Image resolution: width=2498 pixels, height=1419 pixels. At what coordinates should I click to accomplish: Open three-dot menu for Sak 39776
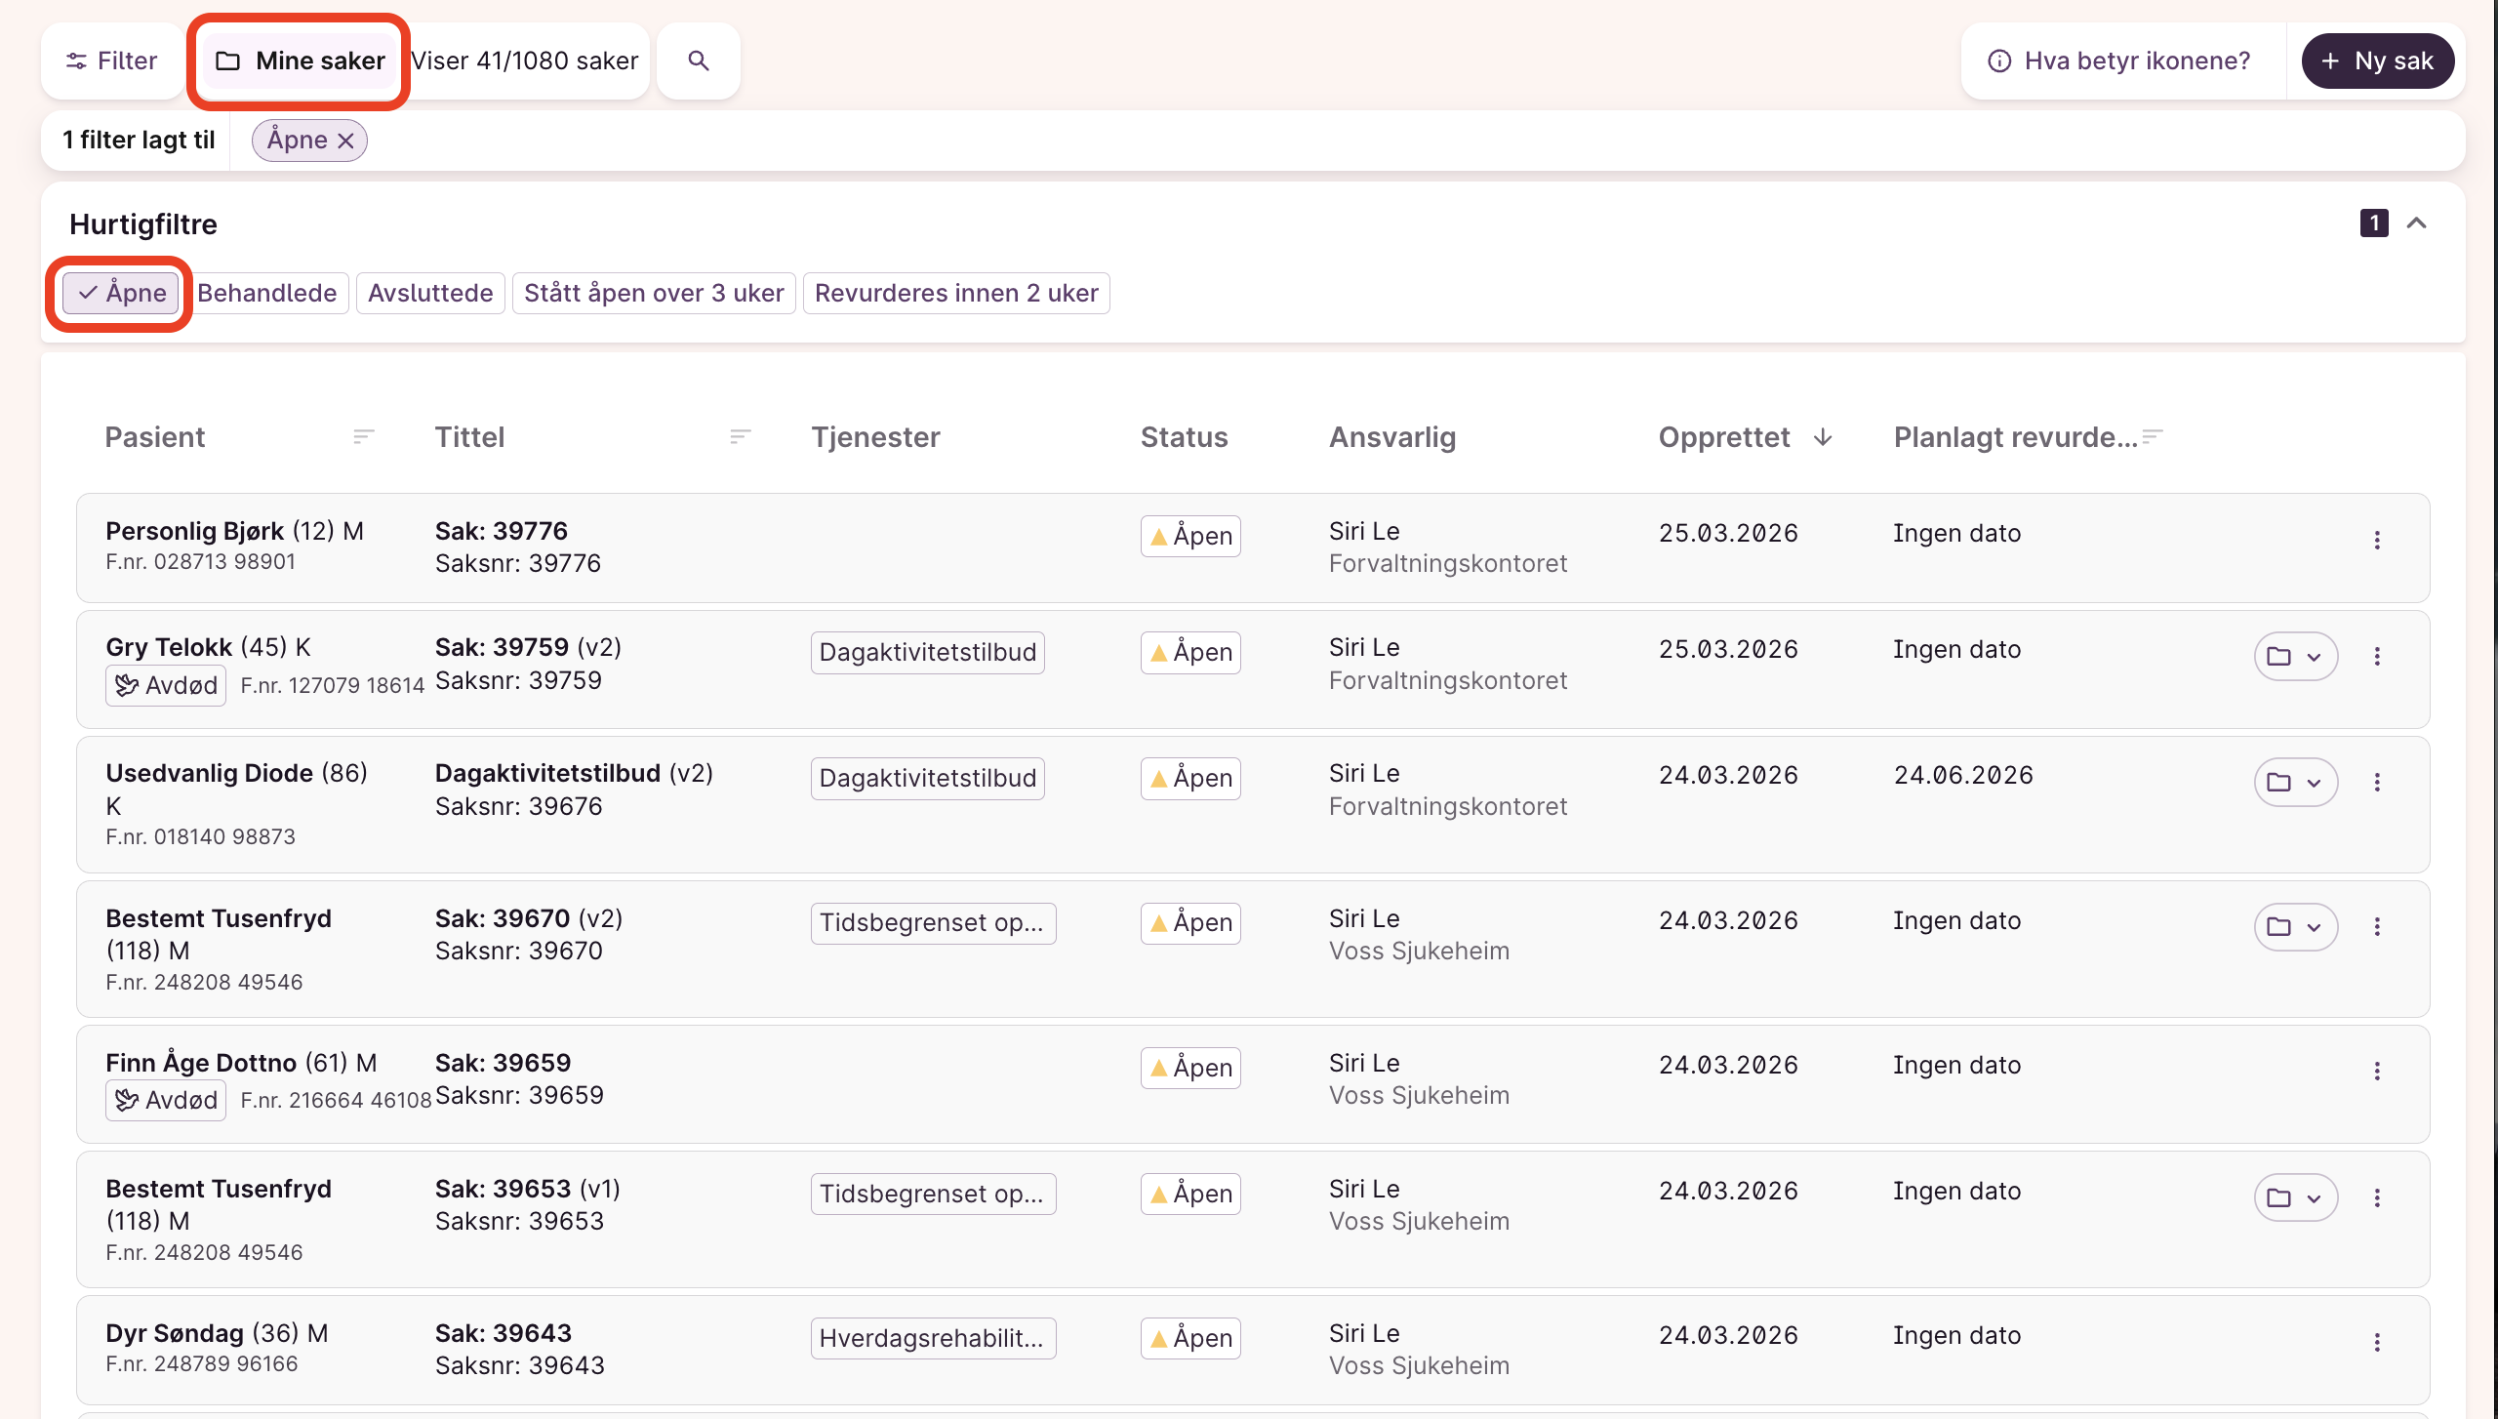(x=2377, y=540)
